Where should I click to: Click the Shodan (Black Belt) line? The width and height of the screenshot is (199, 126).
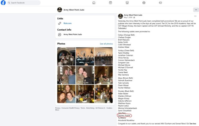click(126, 91)
